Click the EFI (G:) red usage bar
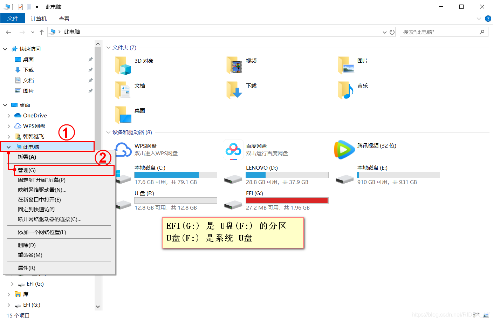This screenshot has height=321, width=493. (x=287, y=200)
